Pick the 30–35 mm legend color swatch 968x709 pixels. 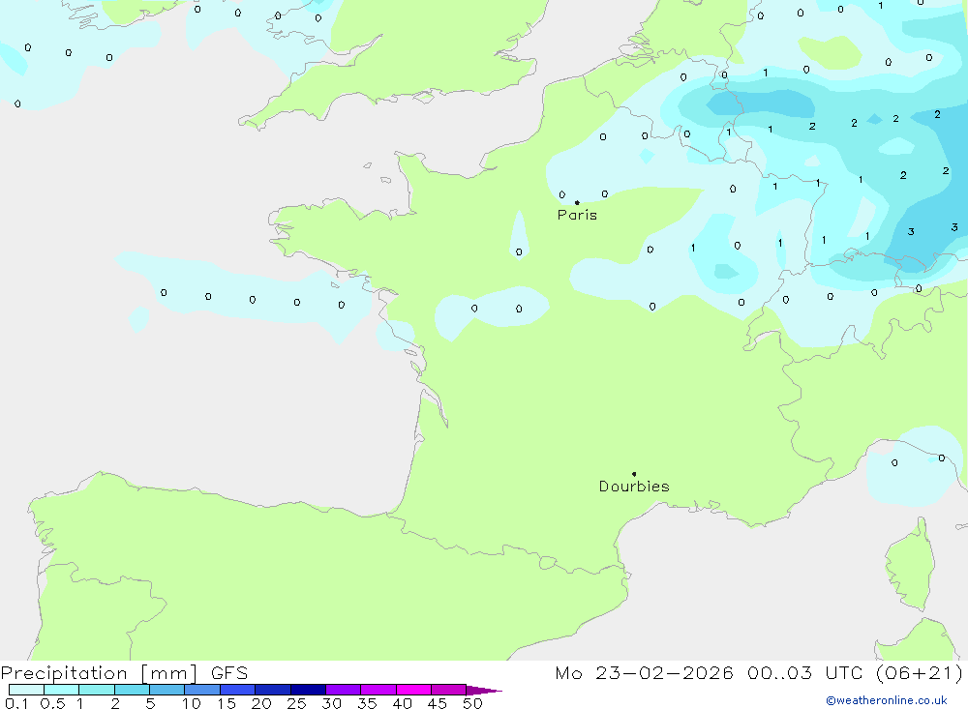coord(344,690)
